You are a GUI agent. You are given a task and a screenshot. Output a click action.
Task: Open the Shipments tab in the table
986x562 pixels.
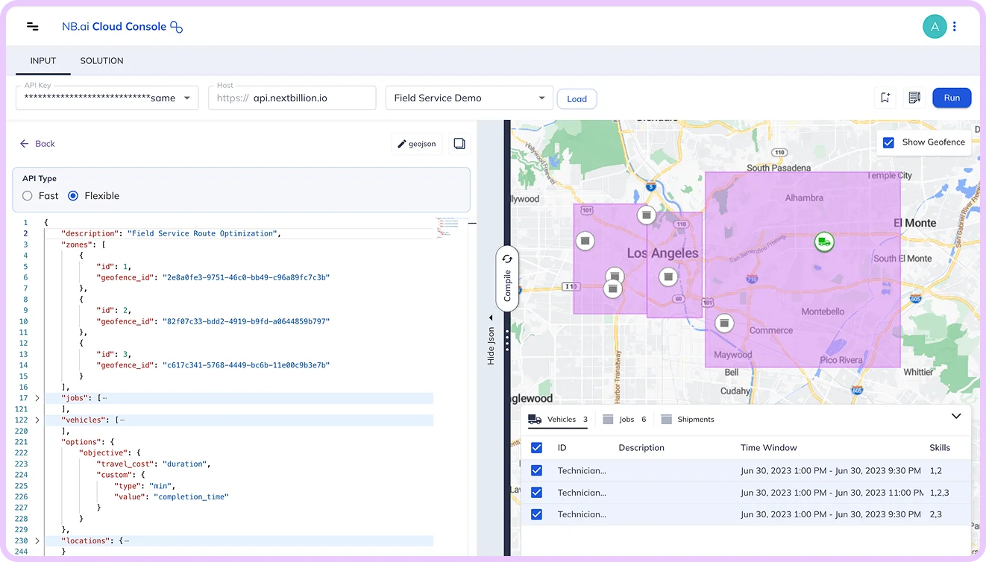tap(687, 420)
